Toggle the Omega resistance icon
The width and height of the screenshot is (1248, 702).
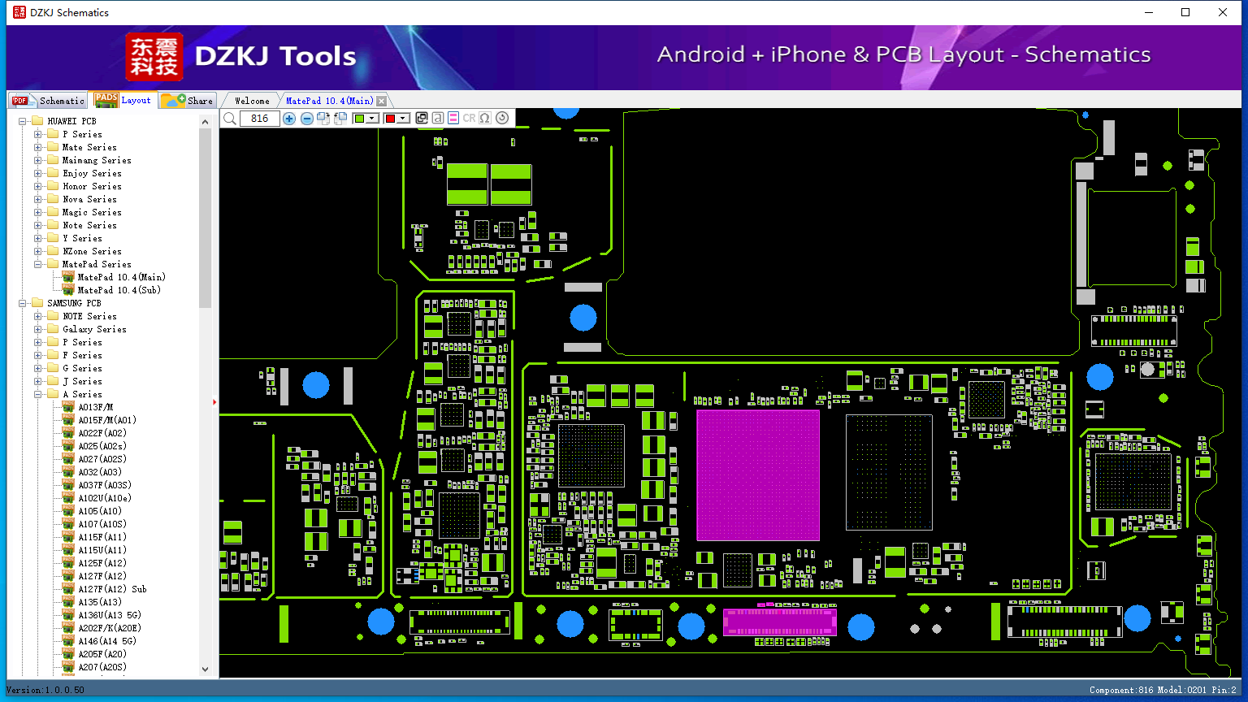tap(485, 118)
